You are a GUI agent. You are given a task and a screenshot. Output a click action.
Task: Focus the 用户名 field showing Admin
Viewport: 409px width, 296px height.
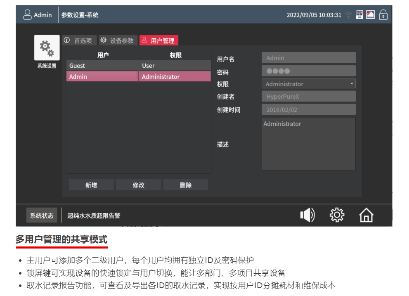pos(309,58)
